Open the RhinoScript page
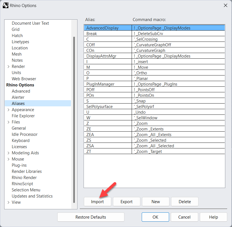The height and width of the screenshot is (227, 232). 22,184
